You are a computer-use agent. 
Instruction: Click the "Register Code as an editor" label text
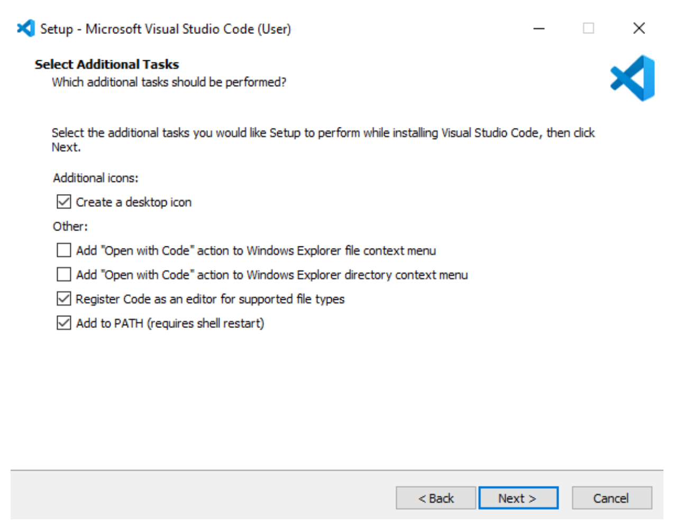(x=210, y=299)
